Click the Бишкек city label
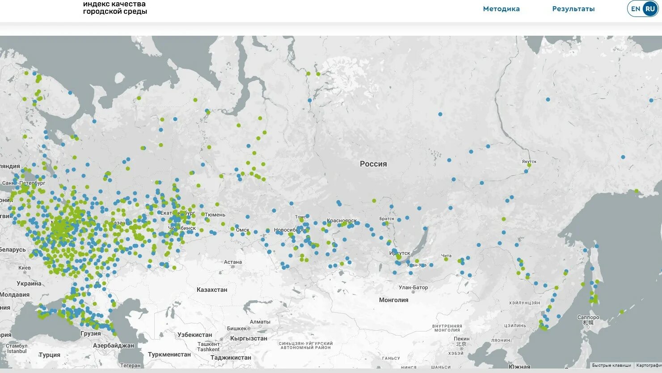Screen dimensions: 662x373 click(237, 328)
